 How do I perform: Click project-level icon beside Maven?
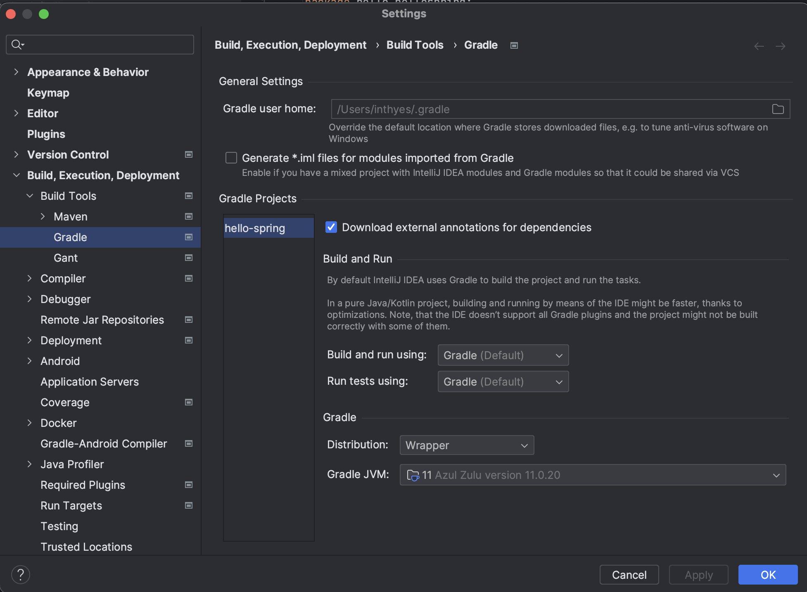(189, 216)
